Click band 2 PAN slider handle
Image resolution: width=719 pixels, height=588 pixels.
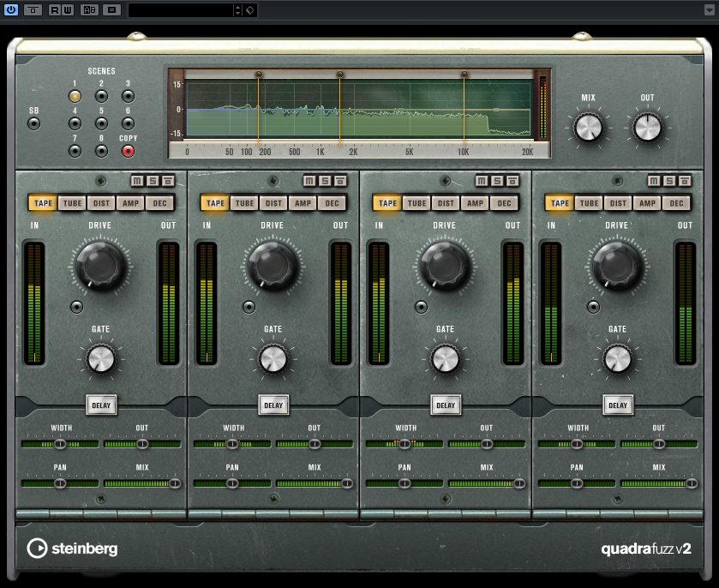click(232, 483)
